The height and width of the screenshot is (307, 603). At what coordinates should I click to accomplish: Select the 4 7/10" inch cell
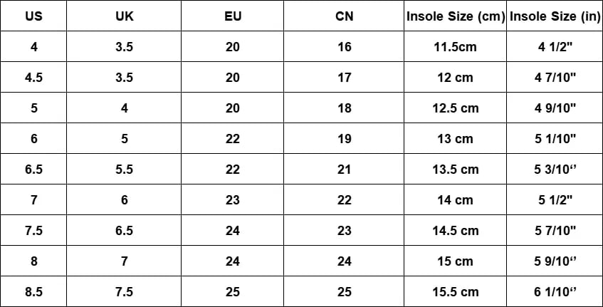pyautogui.click(x=555, y=78)
